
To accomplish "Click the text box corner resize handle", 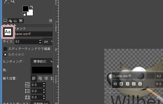I will (x=108, y=90).
